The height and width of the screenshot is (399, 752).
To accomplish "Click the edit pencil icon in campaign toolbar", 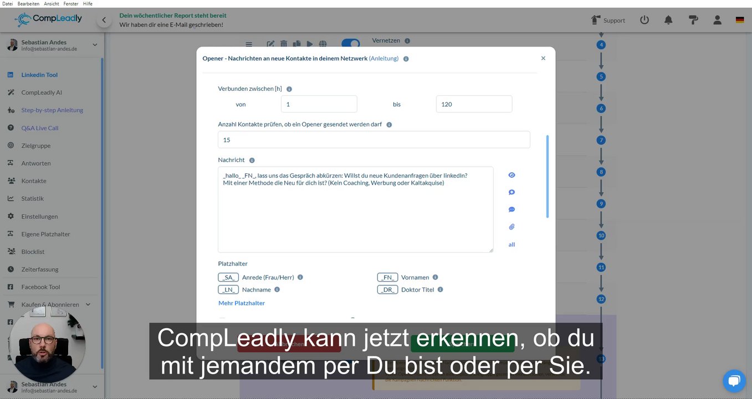I will 270,44.
